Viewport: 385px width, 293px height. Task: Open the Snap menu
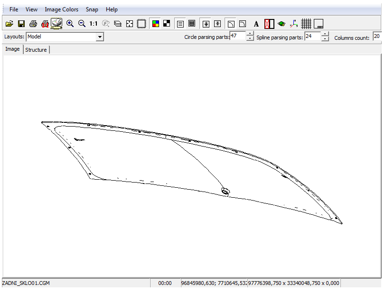92,9
